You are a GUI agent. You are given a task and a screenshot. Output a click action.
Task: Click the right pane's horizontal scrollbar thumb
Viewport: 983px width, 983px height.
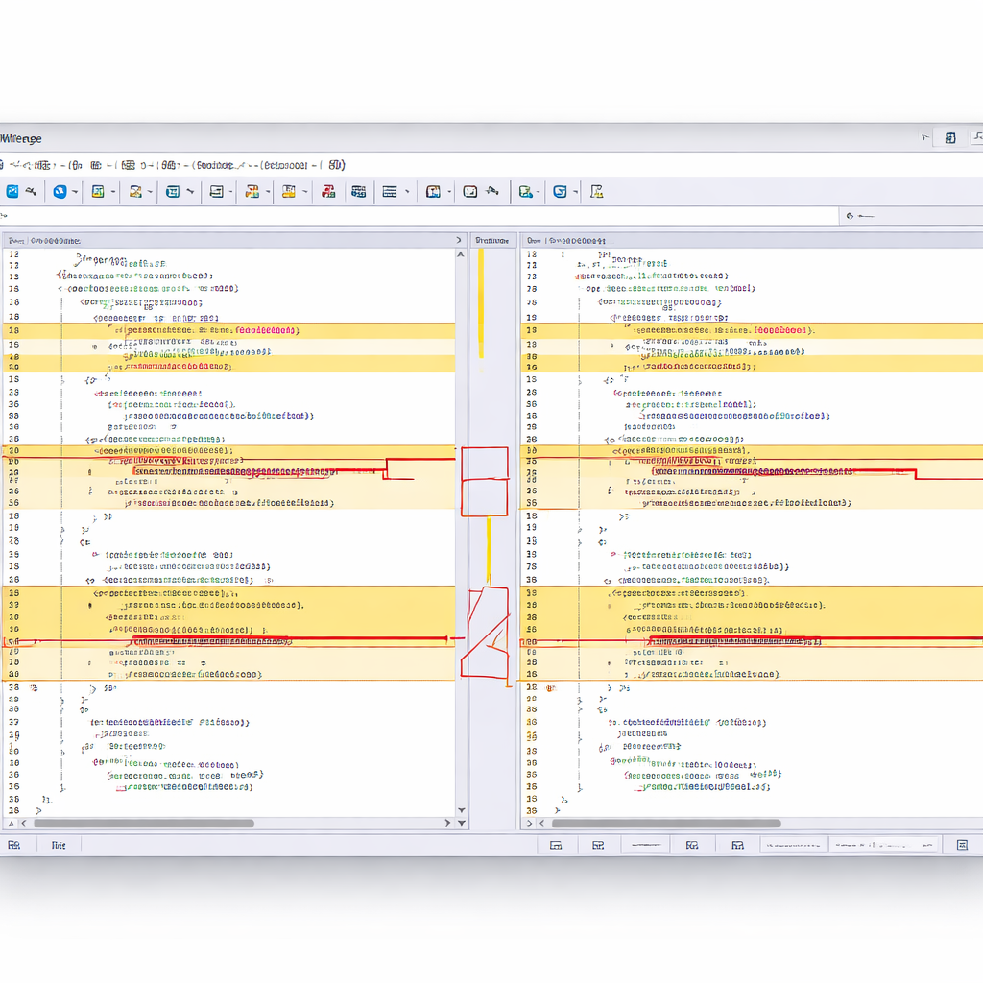coord(666,823)
